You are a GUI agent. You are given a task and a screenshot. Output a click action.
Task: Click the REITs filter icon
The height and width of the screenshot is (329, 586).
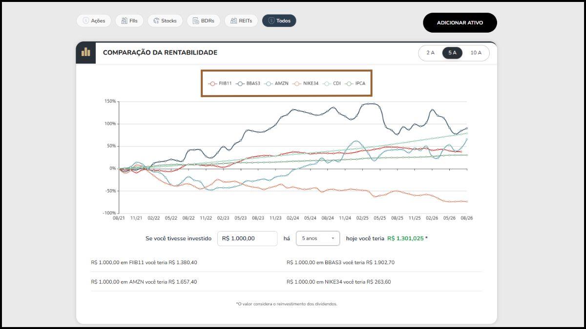point(233,21)
